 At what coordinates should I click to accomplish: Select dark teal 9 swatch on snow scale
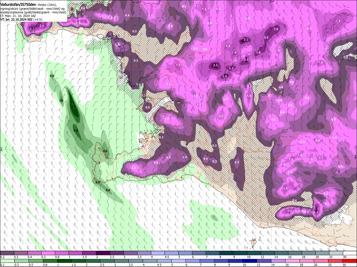click(240, 253)
